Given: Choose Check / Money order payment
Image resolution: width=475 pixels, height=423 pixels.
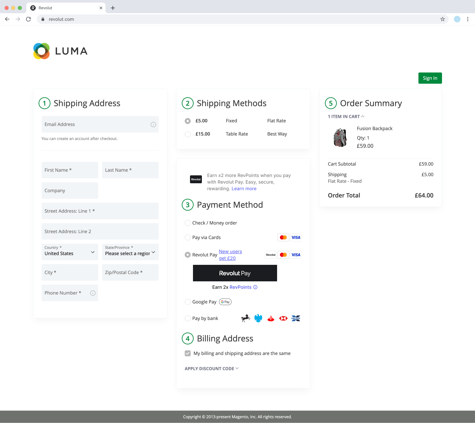Looking at the screenshot, I should pos(188,223).
